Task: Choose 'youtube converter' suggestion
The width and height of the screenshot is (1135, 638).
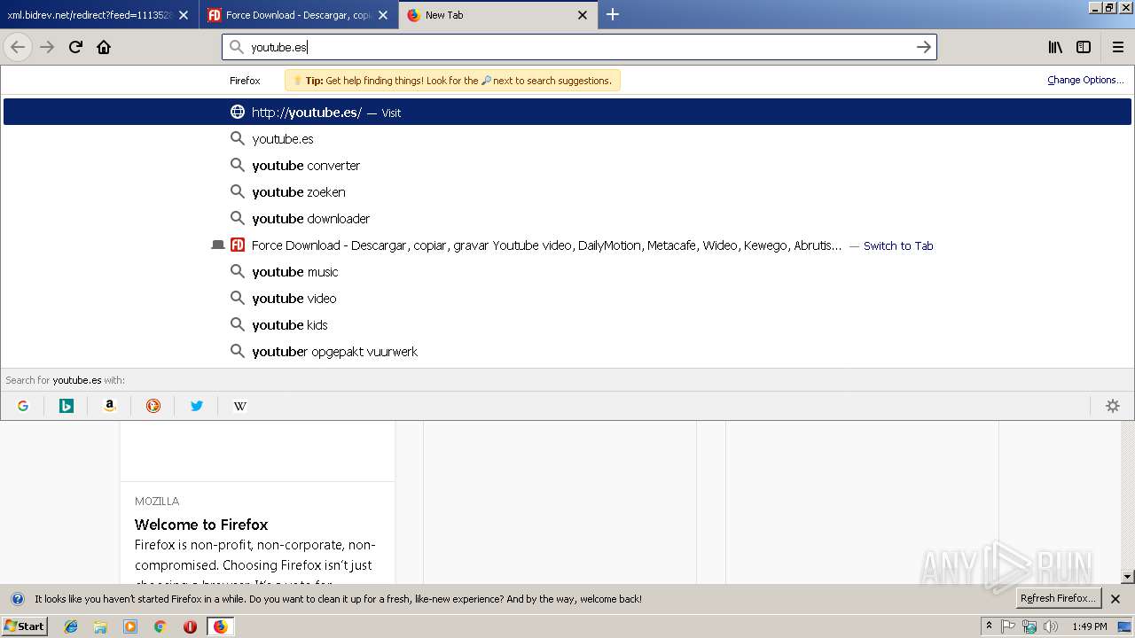Action: [x=567, y=166]
